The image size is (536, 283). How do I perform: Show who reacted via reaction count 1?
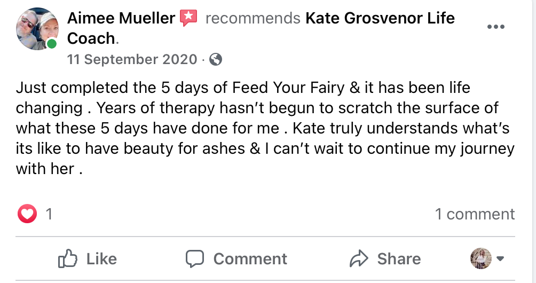point(49,215)
